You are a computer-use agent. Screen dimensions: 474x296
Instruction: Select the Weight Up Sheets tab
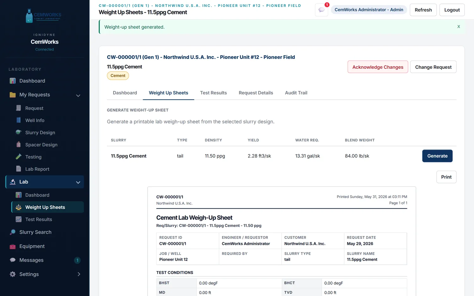168,93
